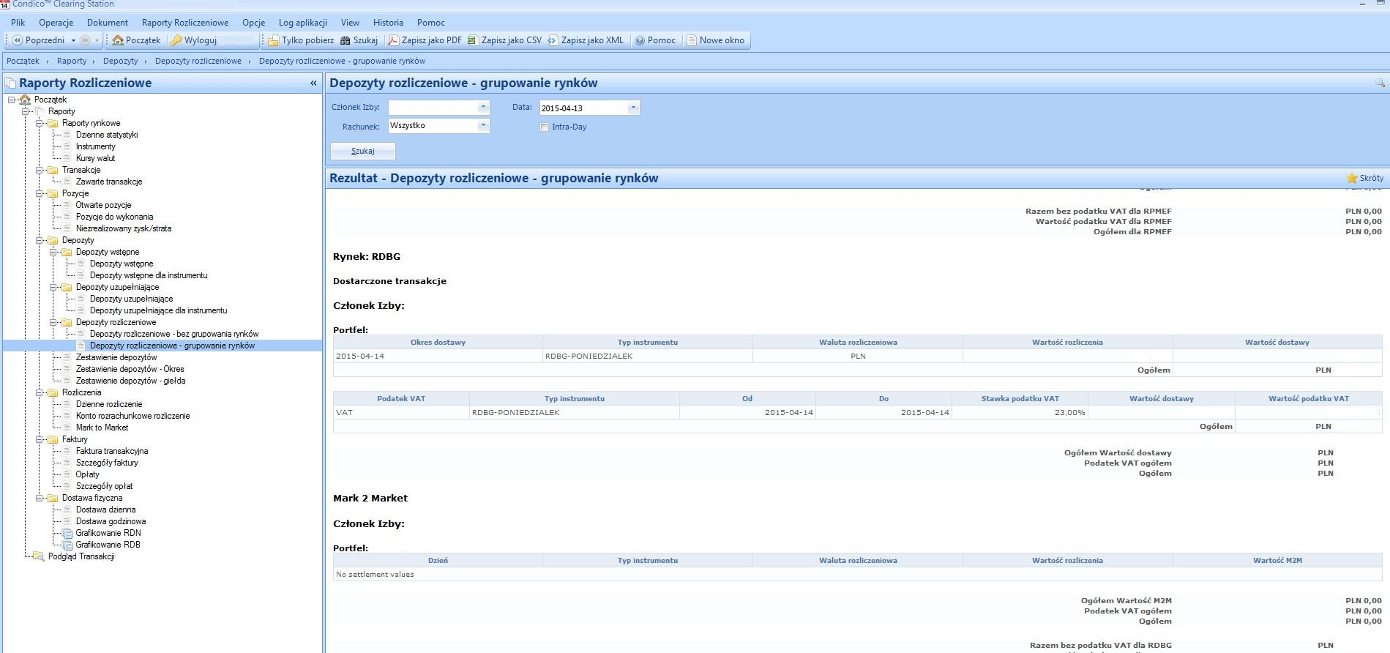Select Szczegóły opłat in tree
The height and width of the screenshot is (653, 1390).
[104, 486]
